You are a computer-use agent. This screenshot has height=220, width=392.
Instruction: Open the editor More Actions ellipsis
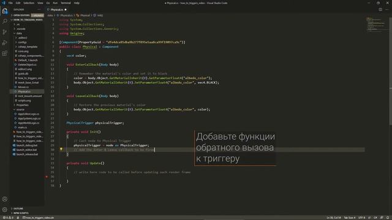[387, 10]
